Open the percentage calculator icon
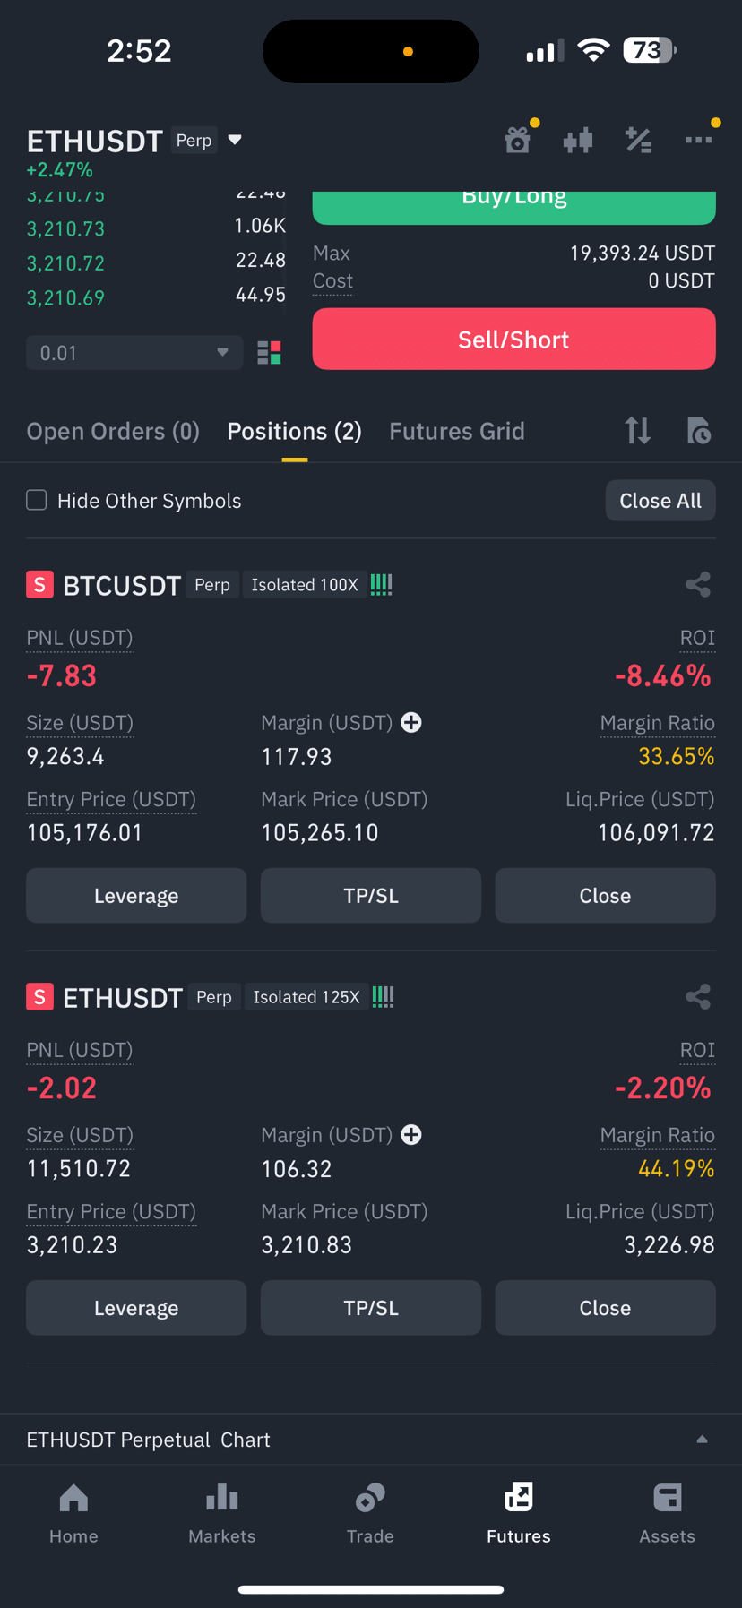This screenshot has width=742, height=1608. coord(638,140)
